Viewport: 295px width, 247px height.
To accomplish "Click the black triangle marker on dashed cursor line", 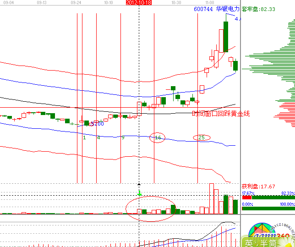I will (x=139, y=184).
